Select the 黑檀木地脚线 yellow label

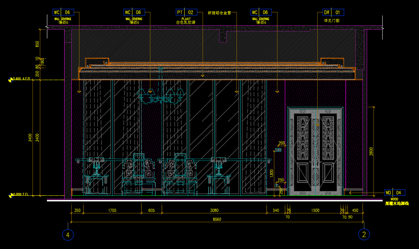coord(397,204)
